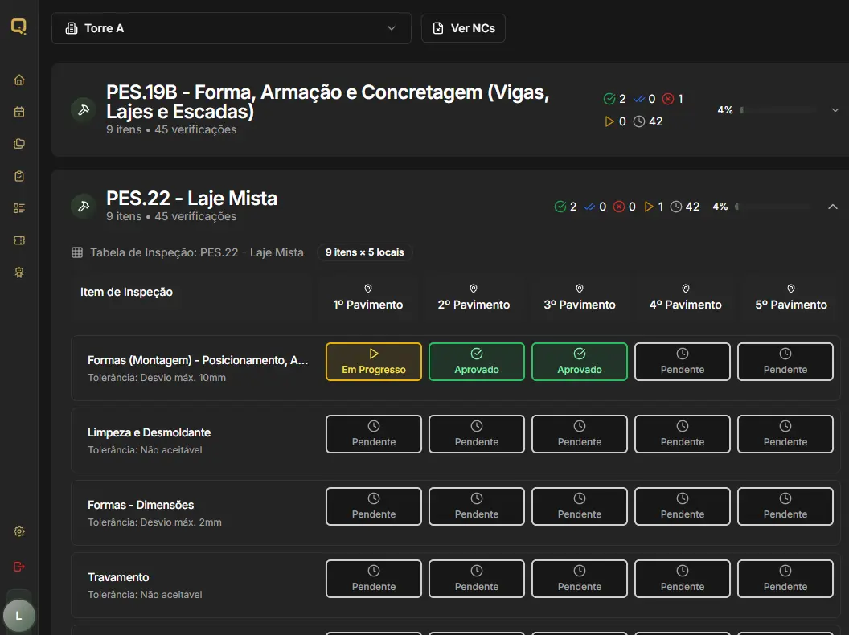Open the calendar icon in sidebar
849x635 pixels.
19,112
